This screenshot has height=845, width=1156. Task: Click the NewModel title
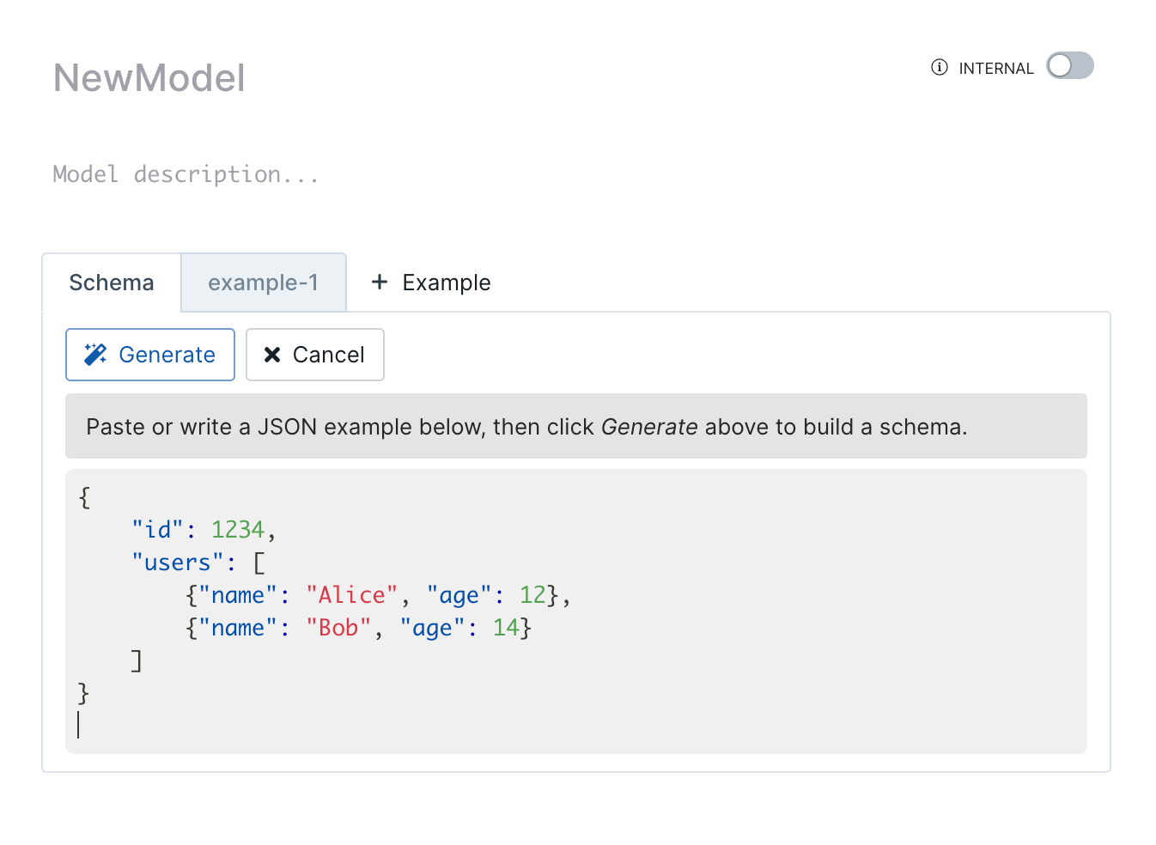pyautogui.click(x=149, y=78)
